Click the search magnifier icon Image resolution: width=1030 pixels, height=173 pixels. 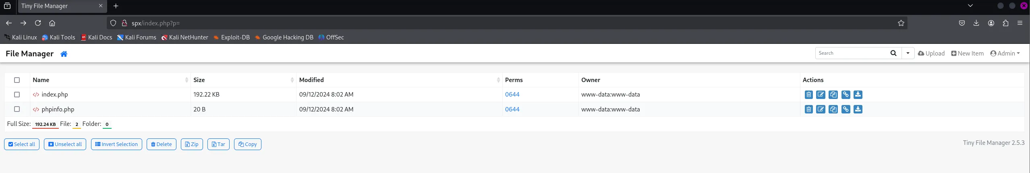click(893, 53)
